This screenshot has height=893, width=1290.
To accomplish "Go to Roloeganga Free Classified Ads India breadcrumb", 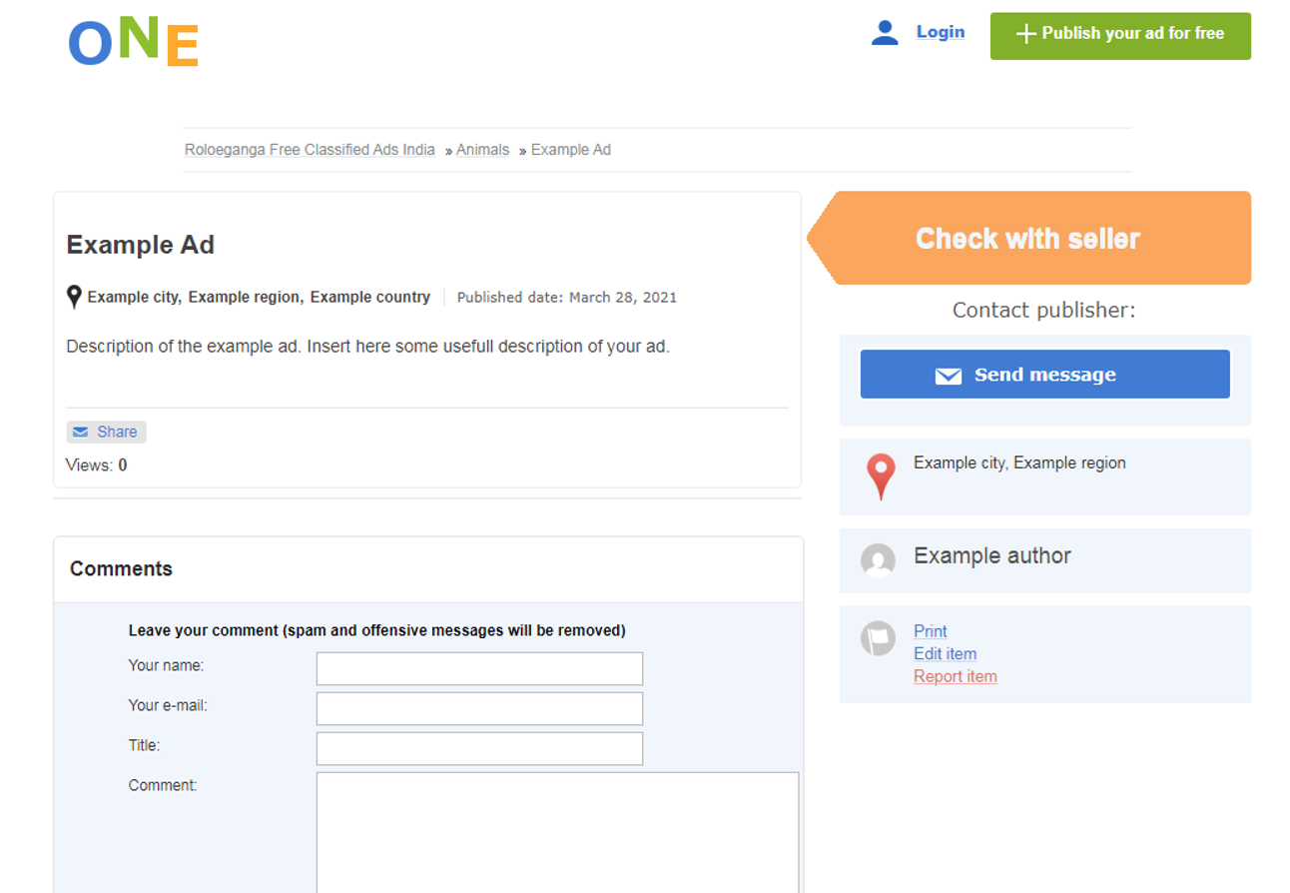I will [310, 149].
